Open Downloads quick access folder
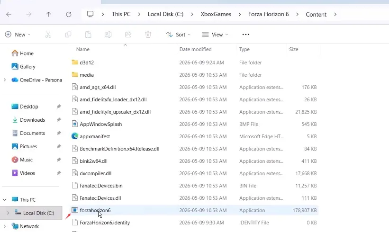The height and width of the screenshot is (232, 389). click(x=28, y=120)
